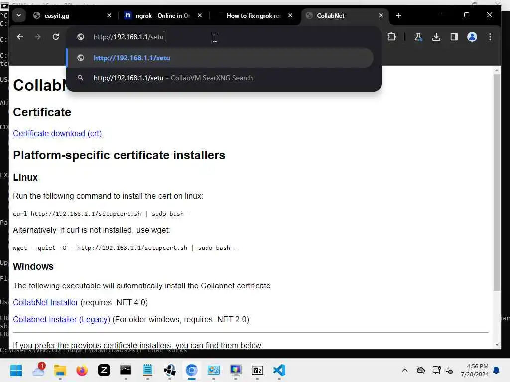
Task: Choose the CollabVM SearXNG Search suggestion
Action: (220, 78)
